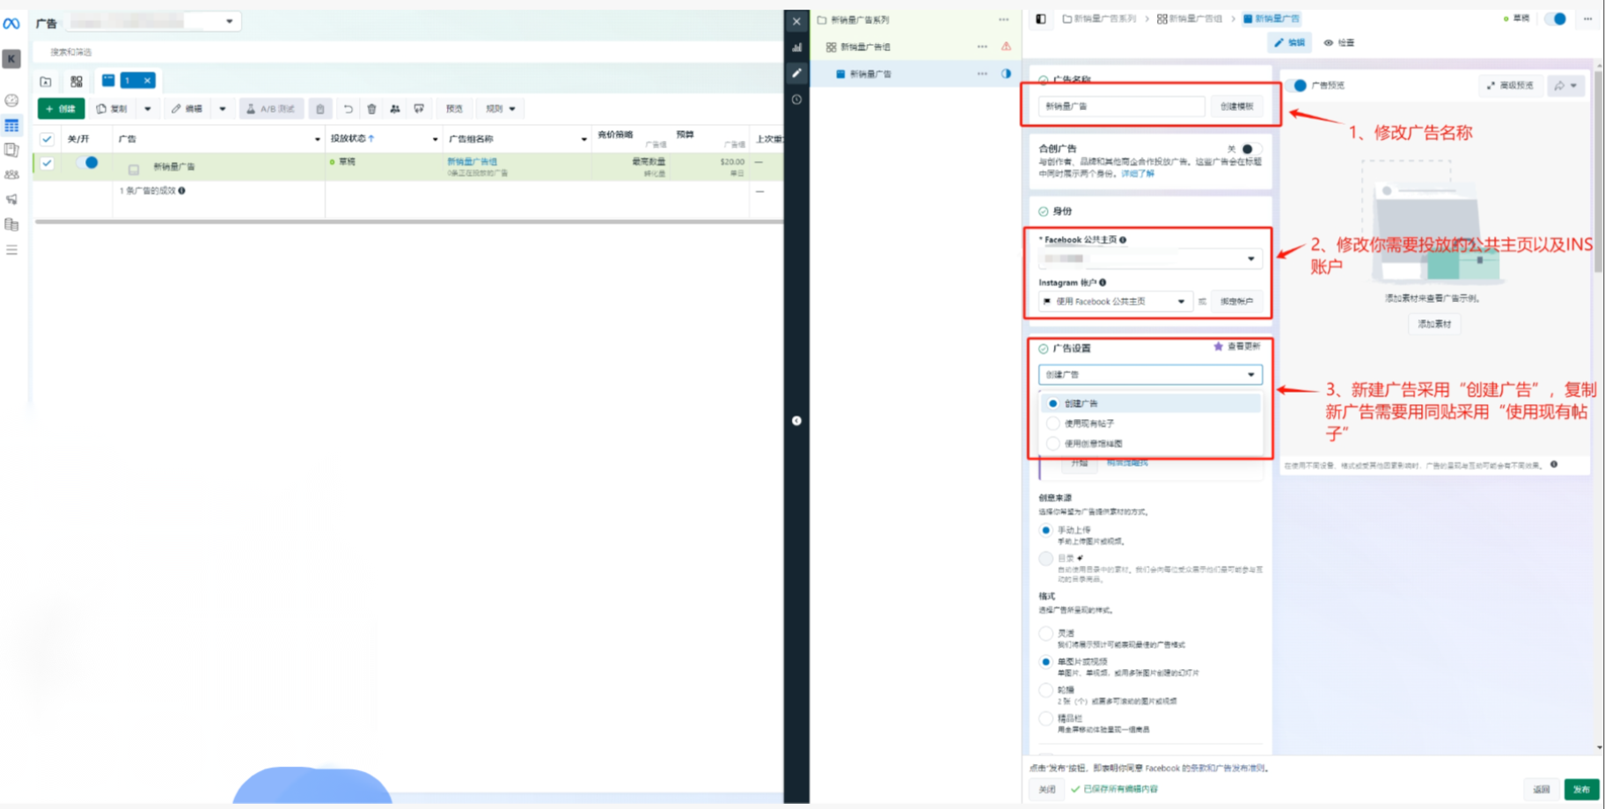Click the Meta logo icon
The width and height of the screenshot is (1605, 809).
11,24
